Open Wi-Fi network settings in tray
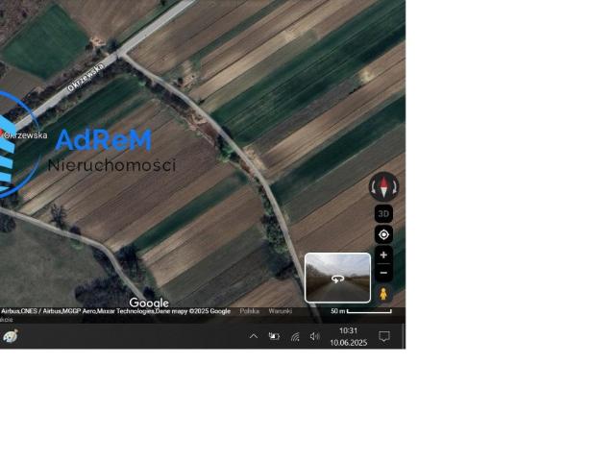Screen dimensions: 615x461 [295, 337]
